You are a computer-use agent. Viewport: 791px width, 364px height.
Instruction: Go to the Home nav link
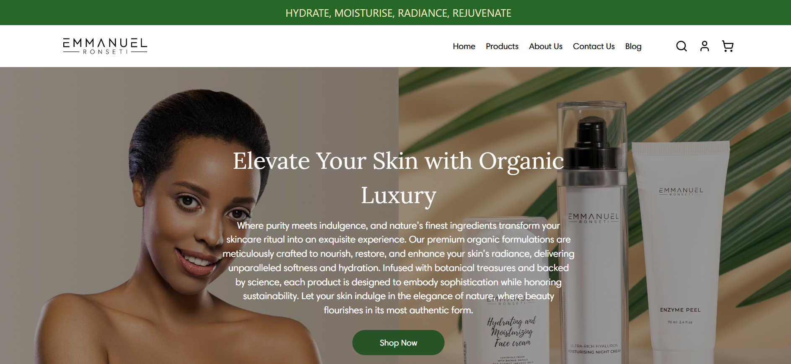[x=464, y=46]
